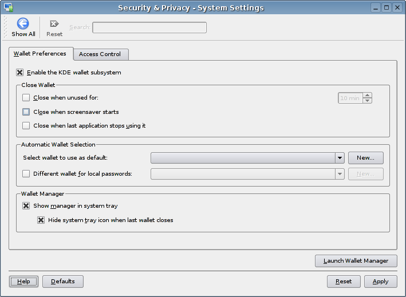Screen dimensions: 406x297
Task: Click the Reset toolbar icon
Action: click(x=54, y=23)
